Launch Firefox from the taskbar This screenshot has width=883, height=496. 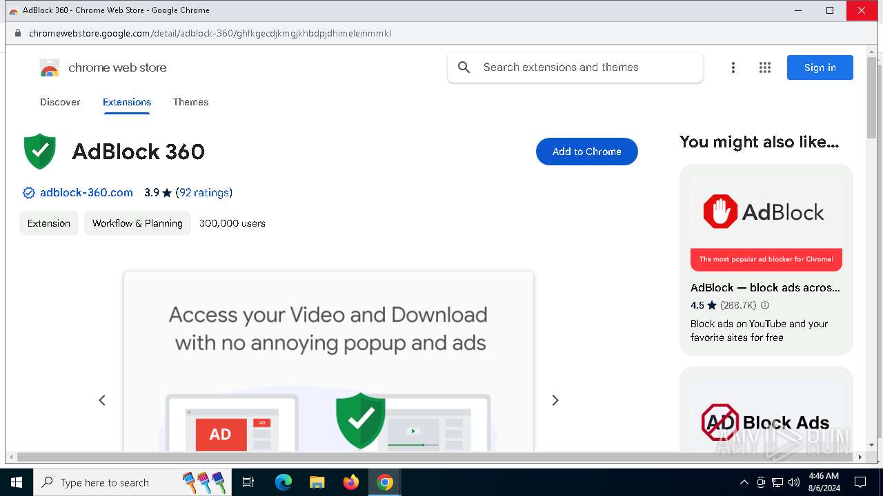click(351, 482)
